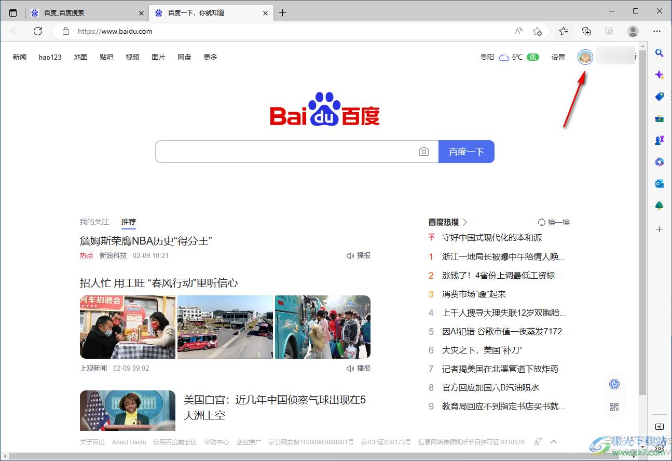This screenshot has height=461, width=672.
Task: Open hot search 官方回应加国六B汽油喷水
Action: (491, 387)
